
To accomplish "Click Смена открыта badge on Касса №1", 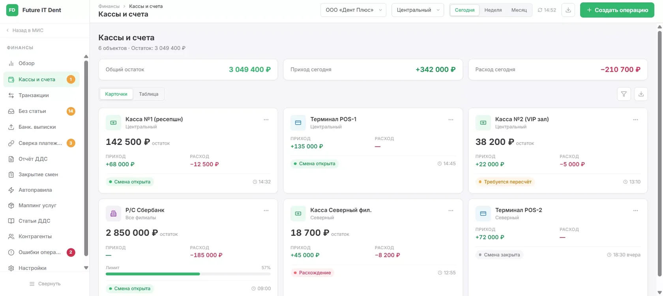I will (x=130, y=182).
